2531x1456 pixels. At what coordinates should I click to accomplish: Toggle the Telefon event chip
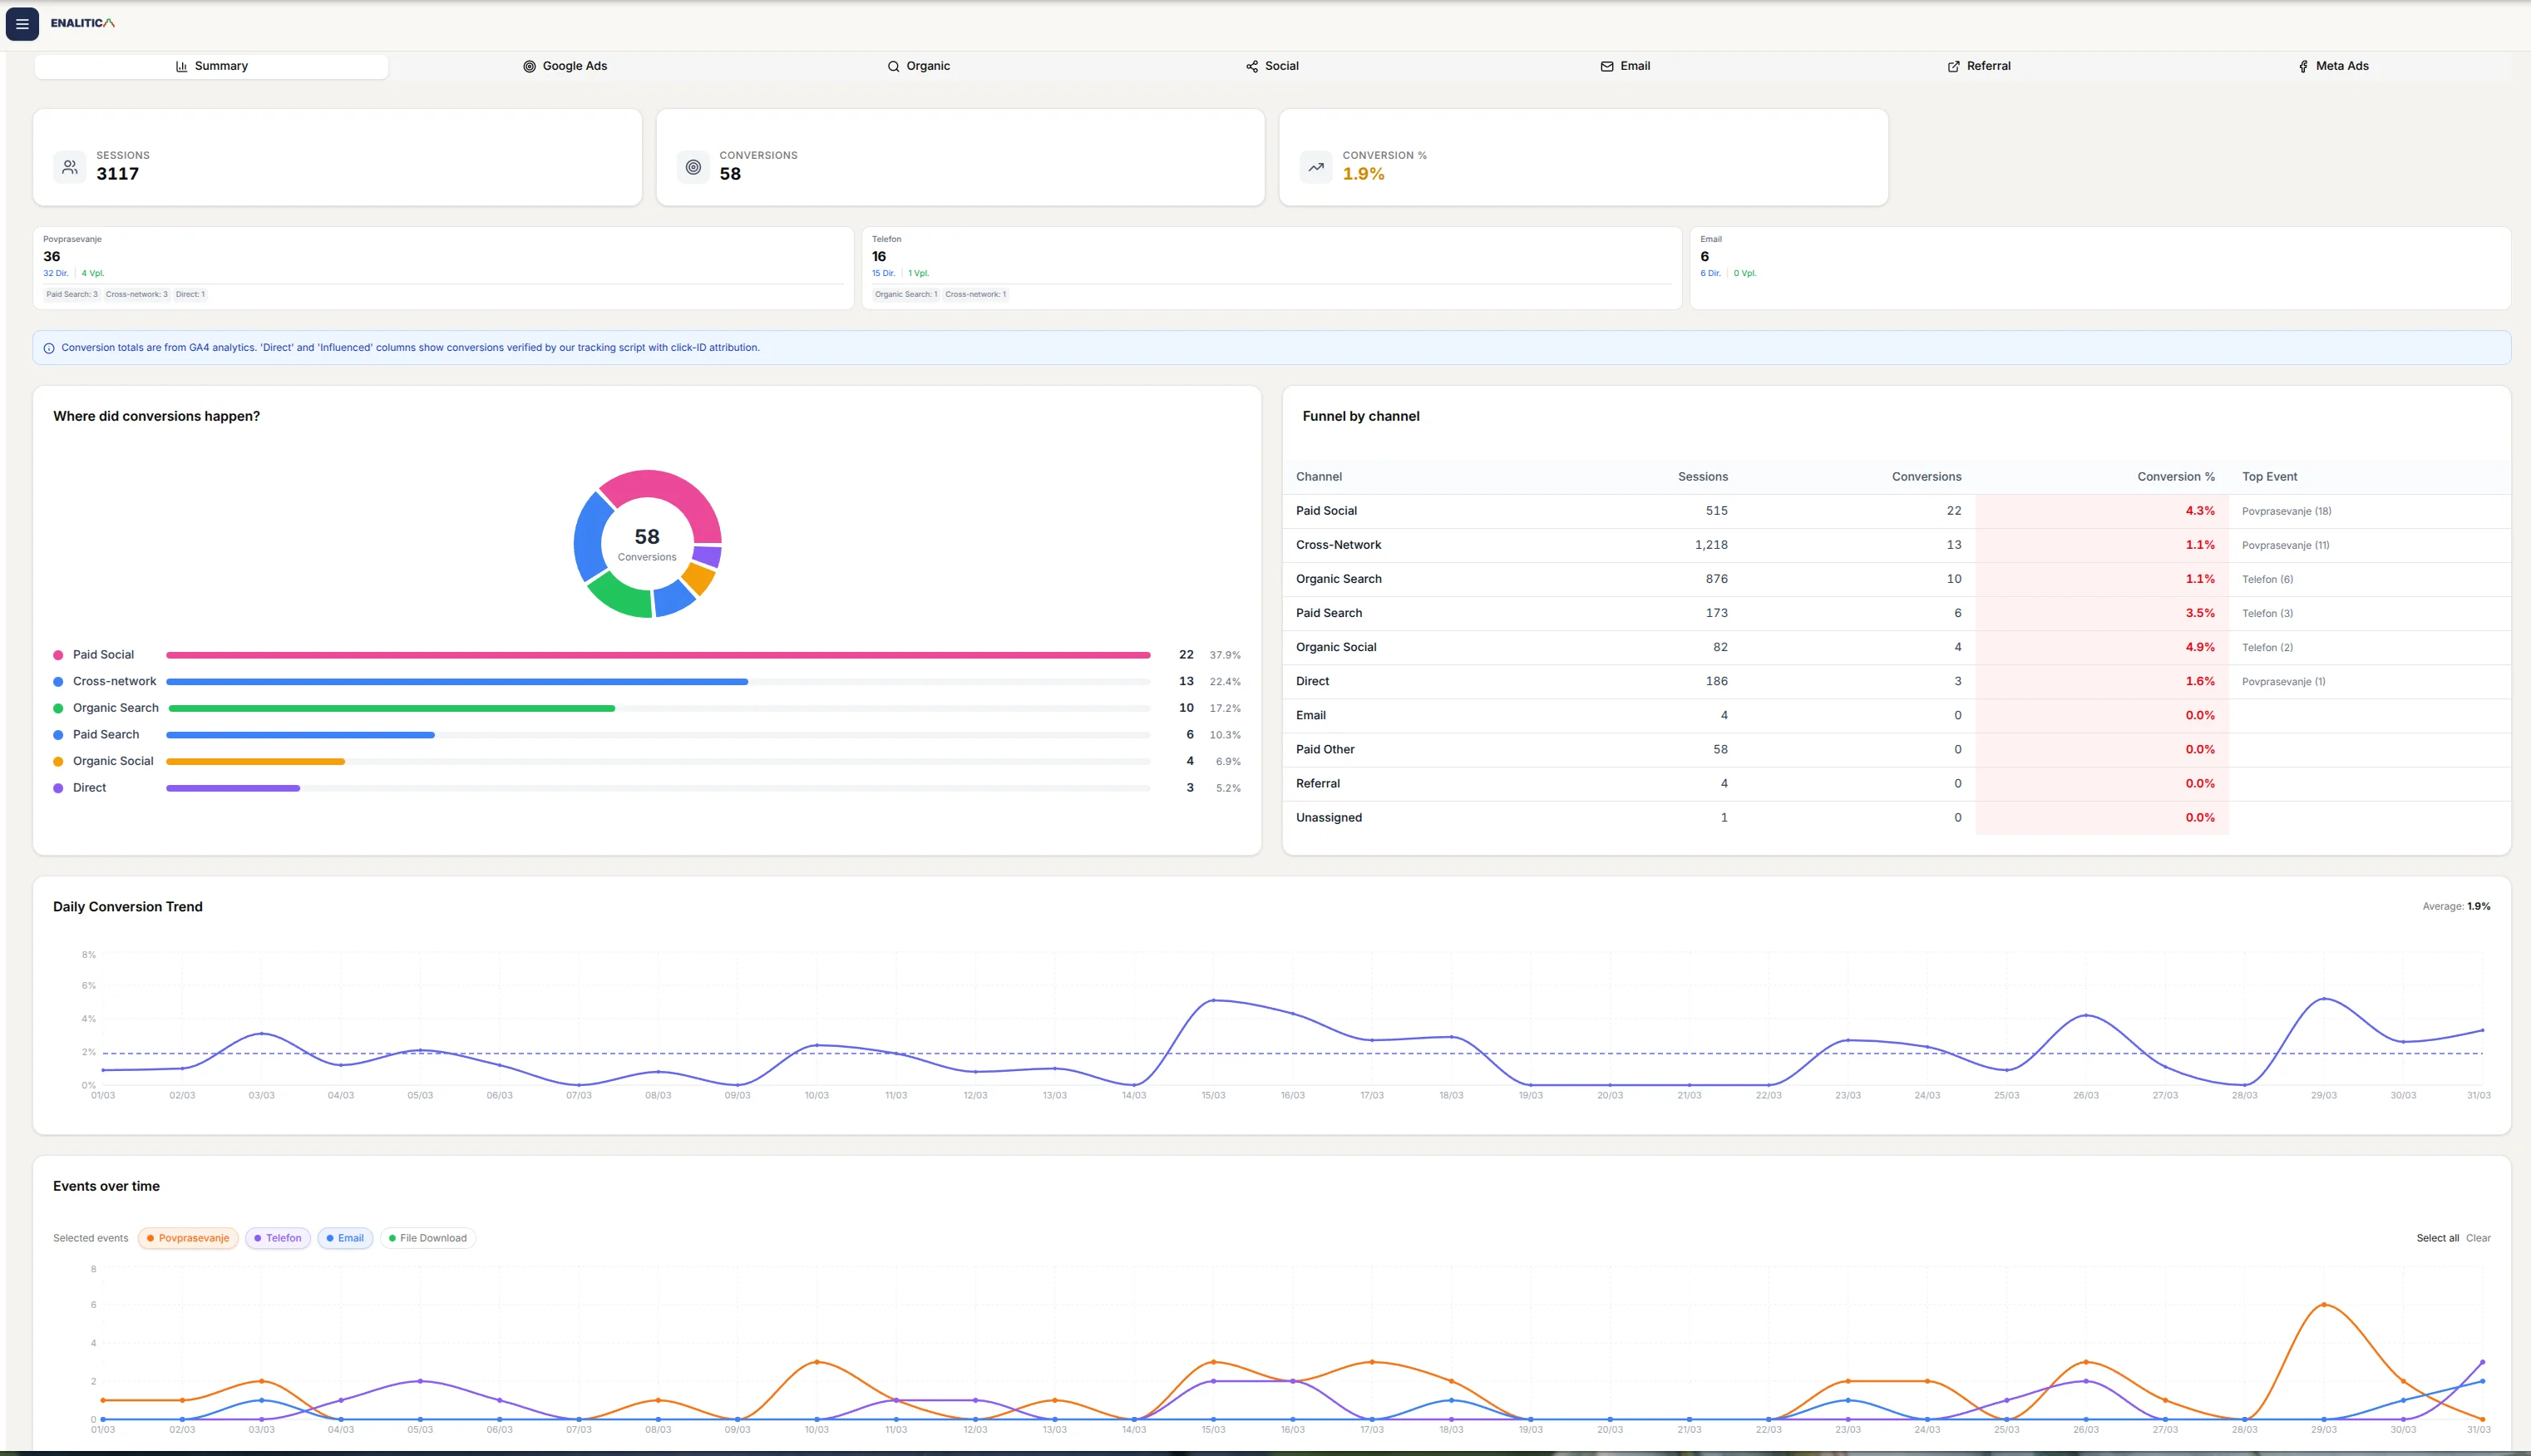tap(278, 1237)
